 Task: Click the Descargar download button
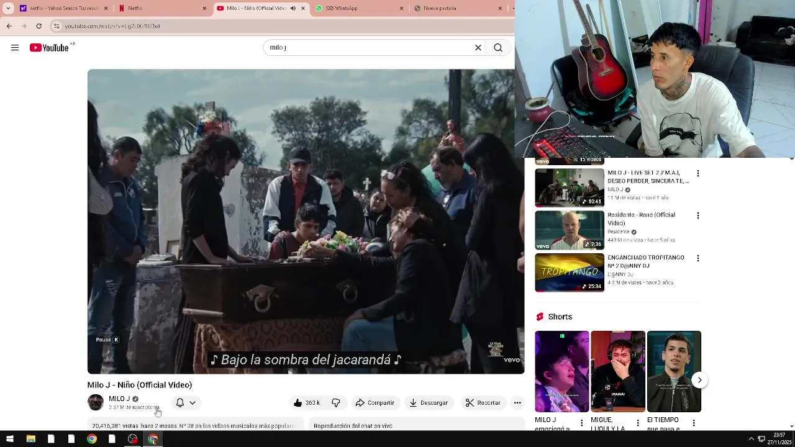click(x=428, y=403)
